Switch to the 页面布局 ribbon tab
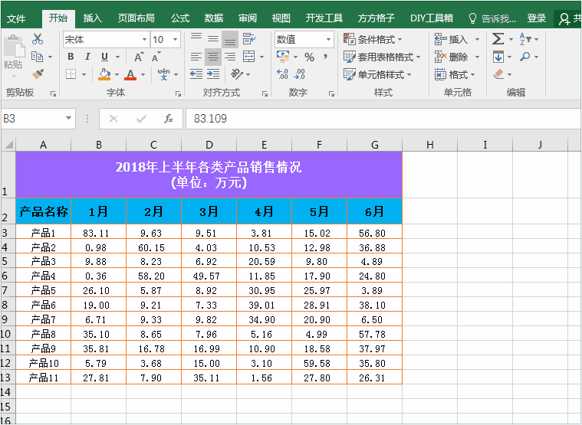Screen dimensions: 582x425 coord(136,18)
